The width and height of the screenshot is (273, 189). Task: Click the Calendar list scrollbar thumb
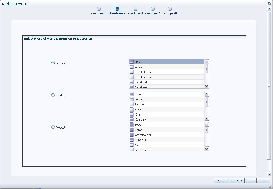click(206, 69)
